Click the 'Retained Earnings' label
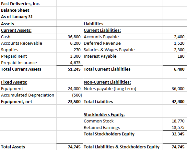This screenshot has width=187, height=150. click(102, 127)
